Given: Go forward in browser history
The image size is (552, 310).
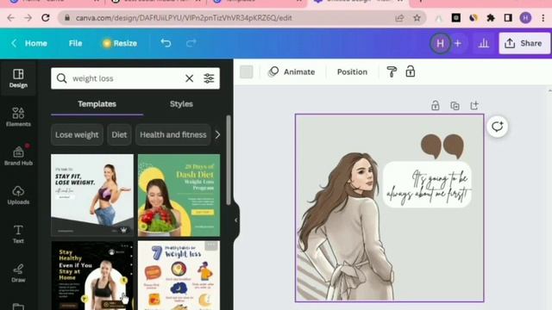Looking at the screenshot, I should (28, 17).
